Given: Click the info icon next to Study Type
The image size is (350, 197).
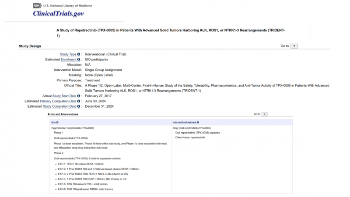Looking at the screenshot, I should (x=79, y=54).
